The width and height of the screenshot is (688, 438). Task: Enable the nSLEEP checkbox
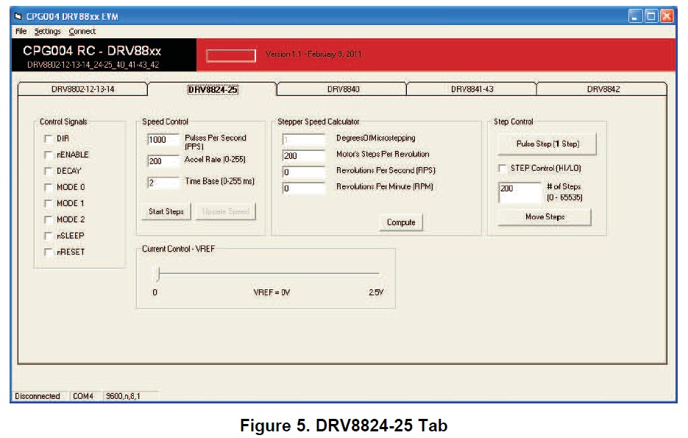click(x=49, y=236)
